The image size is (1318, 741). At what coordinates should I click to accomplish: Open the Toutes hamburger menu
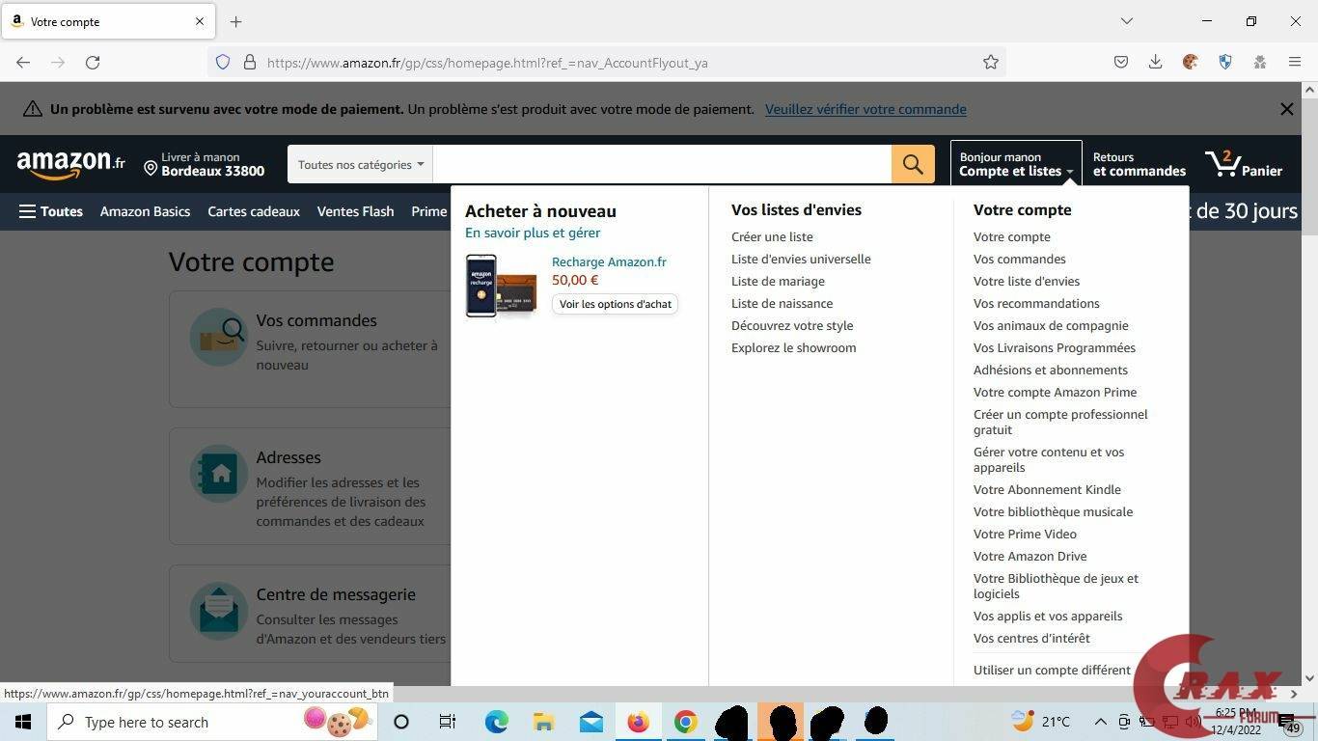51,211
